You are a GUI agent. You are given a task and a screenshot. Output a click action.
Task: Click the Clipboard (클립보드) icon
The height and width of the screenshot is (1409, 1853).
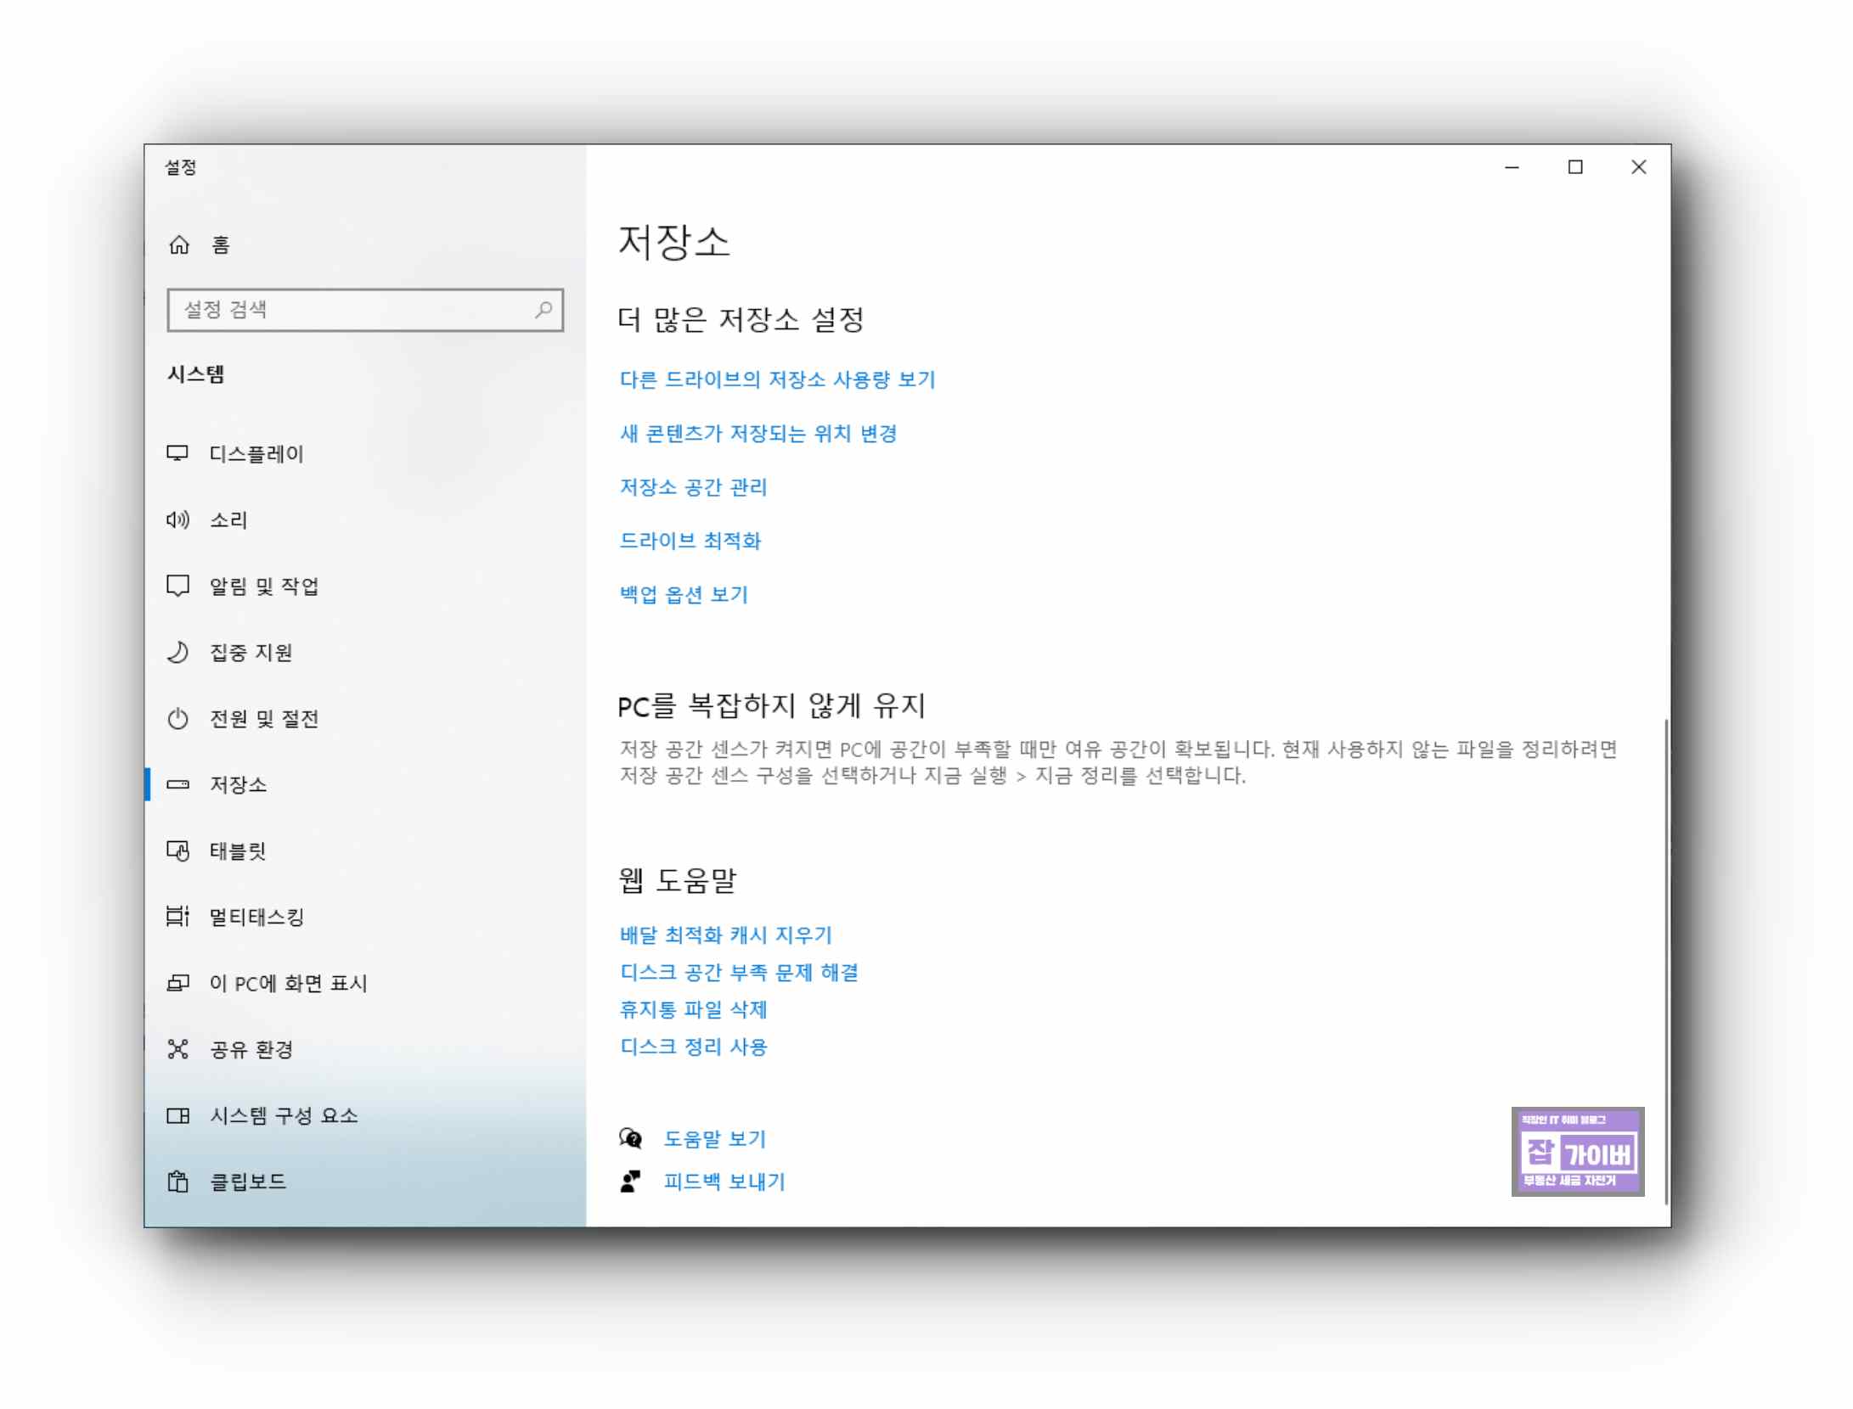(x=177, y=1182)
